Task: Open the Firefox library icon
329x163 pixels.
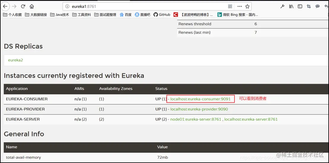Action: (x=291, y=7)
